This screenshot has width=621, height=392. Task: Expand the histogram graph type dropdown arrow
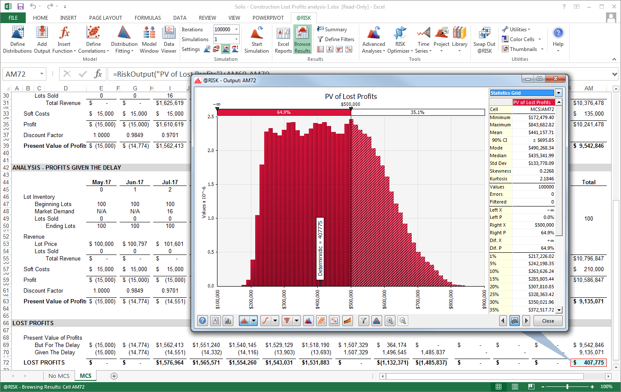(x=254, y=320)
